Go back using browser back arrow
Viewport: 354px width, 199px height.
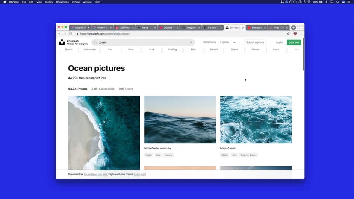coord(60,34)
